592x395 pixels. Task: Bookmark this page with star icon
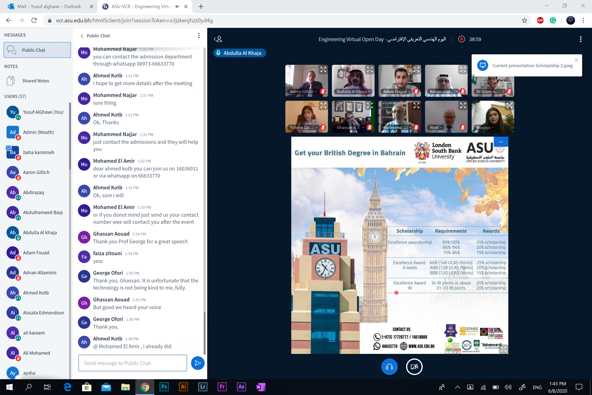coord(524,20)
